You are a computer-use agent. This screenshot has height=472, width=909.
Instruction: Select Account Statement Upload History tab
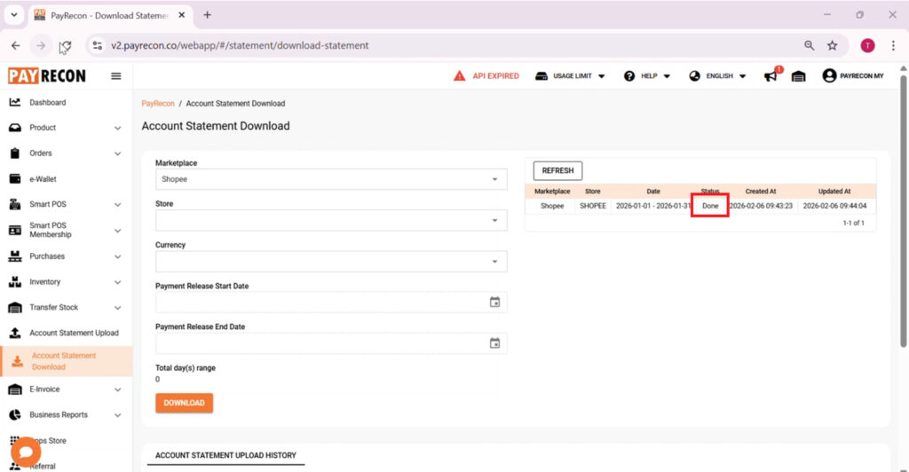click(225, 456)
